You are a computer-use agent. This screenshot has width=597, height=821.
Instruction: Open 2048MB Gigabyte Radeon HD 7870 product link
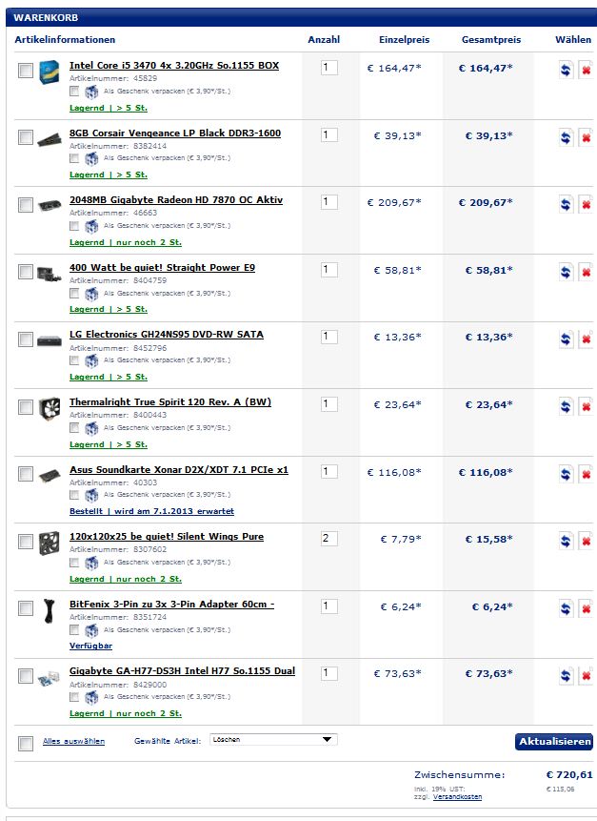(x=176, y=200)
